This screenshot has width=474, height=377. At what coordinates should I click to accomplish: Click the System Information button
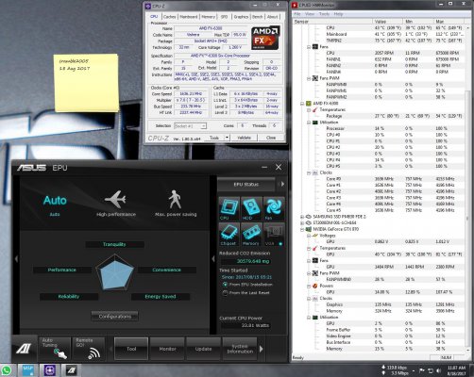[240, 349]
